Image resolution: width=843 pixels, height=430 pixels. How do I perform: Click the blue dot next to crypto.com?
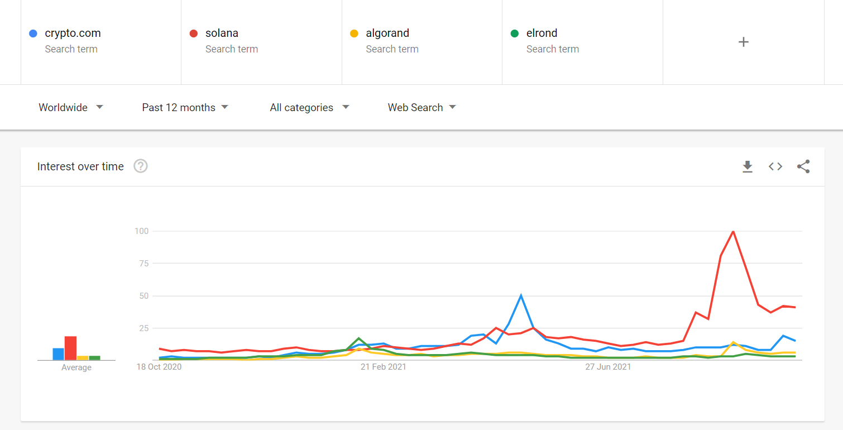[33, 34]
